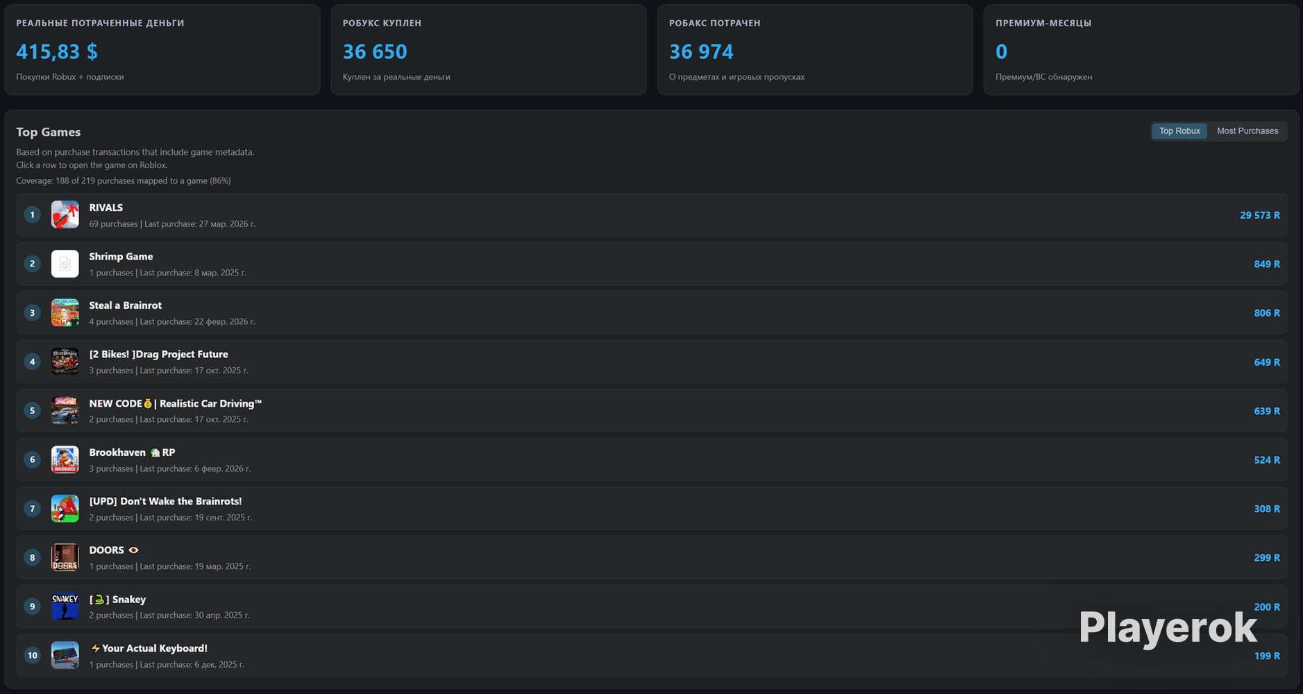Open the RIVALS game icon
Viewport: 1303px width, 694px height.
(x=65, y=214)
